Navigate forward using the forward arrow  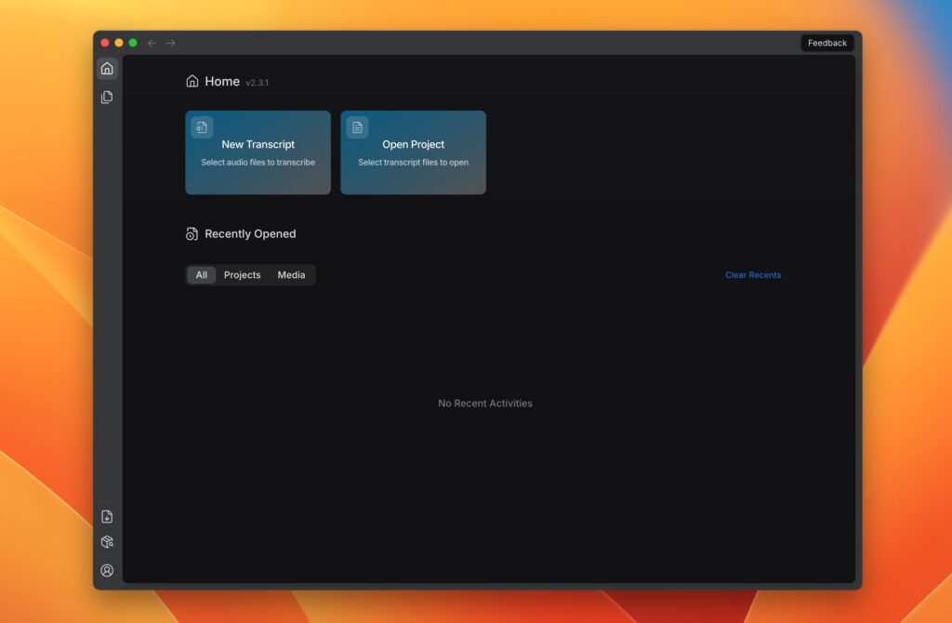(170, 42)
